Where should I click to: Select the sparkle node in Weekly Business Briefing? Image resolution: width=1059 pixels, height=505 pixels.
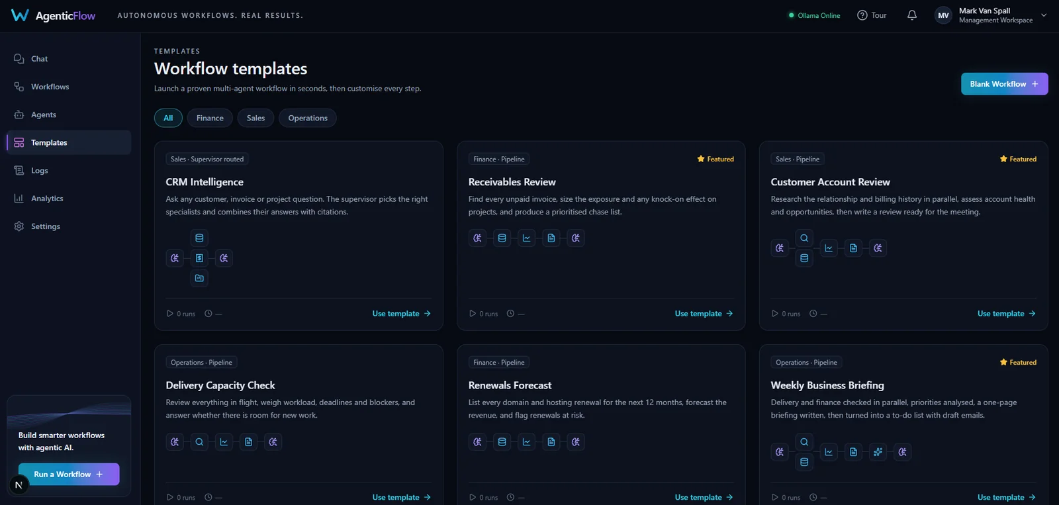[x=878, y=452]
